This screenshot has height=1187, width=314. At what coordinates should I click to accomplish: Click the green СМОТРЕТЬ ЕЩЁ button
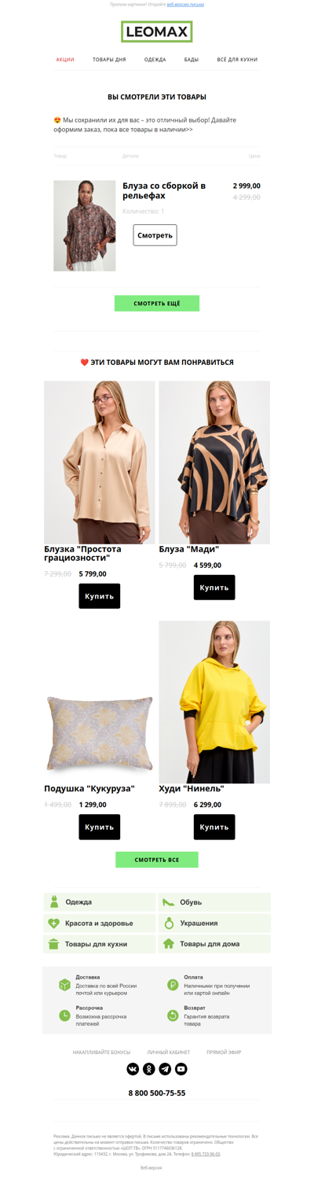(157, 303)
